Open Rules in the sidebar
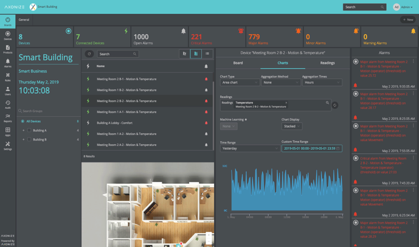 coord(7,77)
